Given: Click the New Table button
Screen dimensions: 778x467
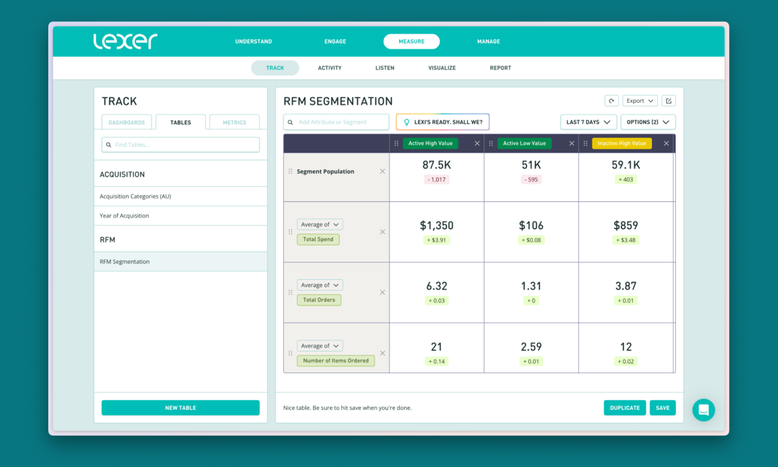Looking at the screenshot, I should click(x=180, y=407).
